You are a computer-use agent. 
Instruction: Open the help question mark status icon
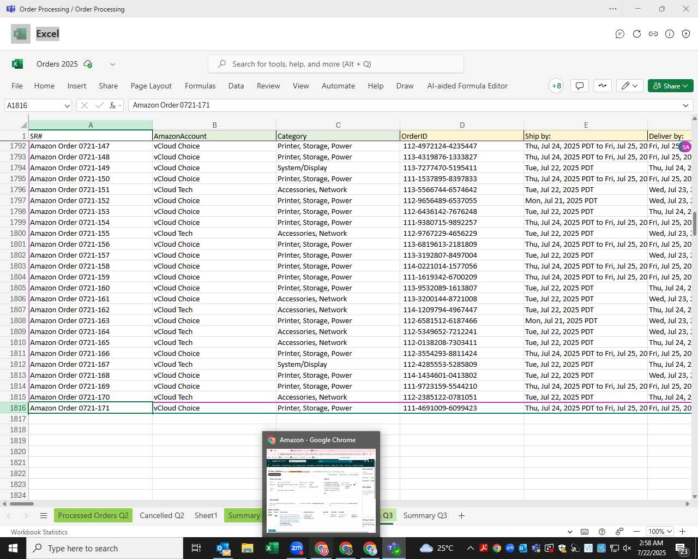click(x=602, y=532)
